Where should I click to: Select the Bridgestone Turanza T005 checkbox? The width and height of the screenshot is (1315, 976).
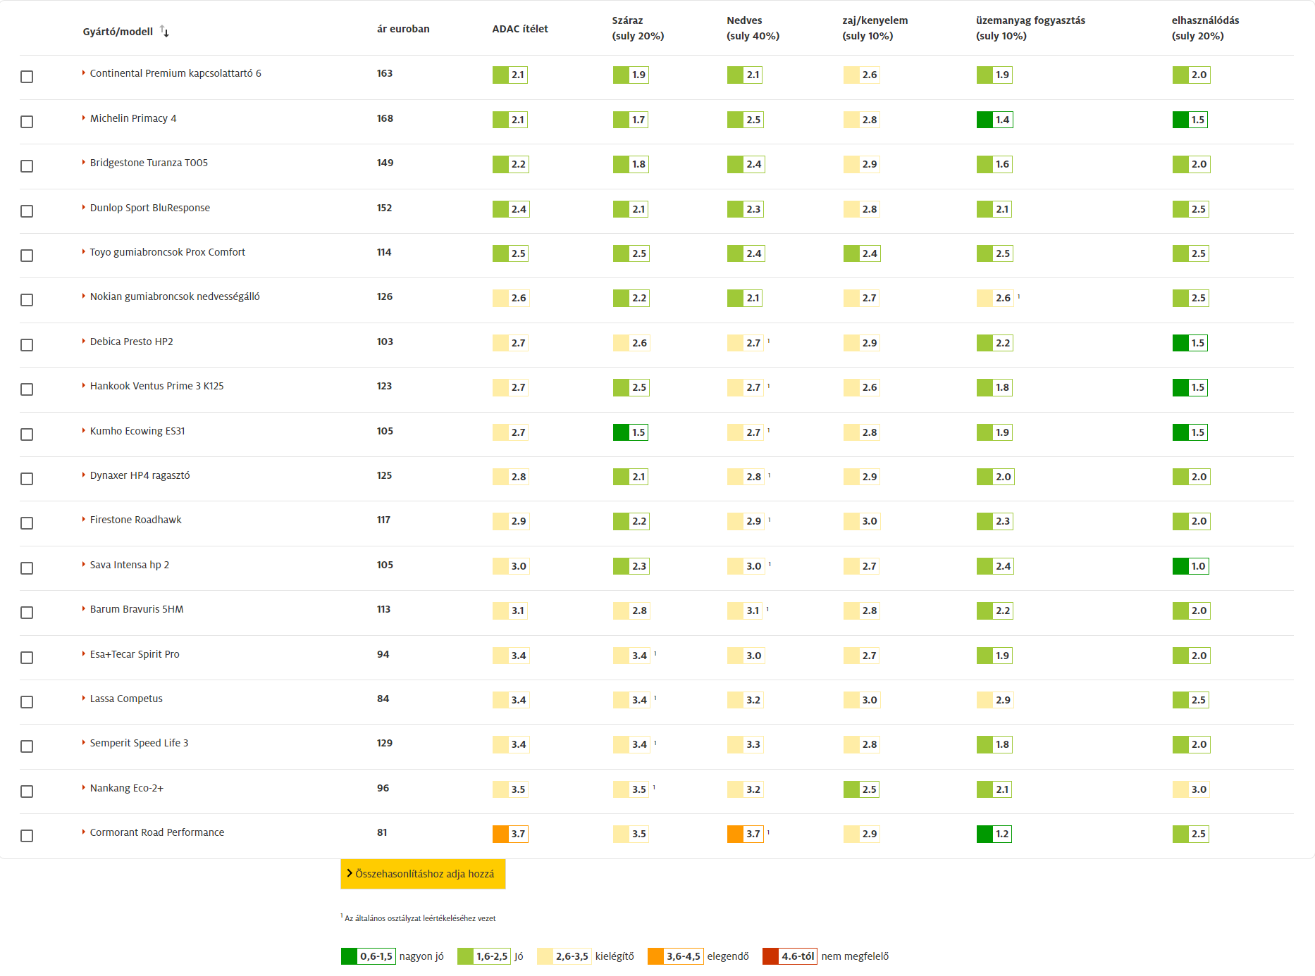point(27,165)
